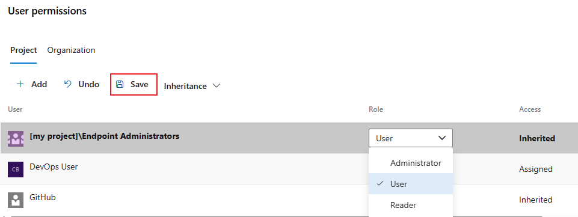Click the Role dropdown arrow chevron

point(441,138)
